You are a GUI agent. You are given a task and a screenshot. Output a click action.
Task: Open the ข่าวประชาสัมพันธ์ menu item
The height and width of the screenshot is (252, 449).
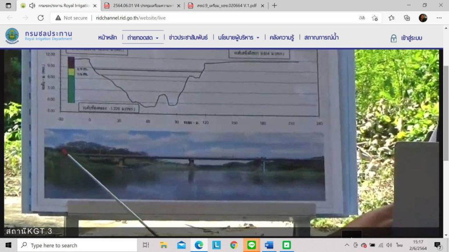click(188, 38)
